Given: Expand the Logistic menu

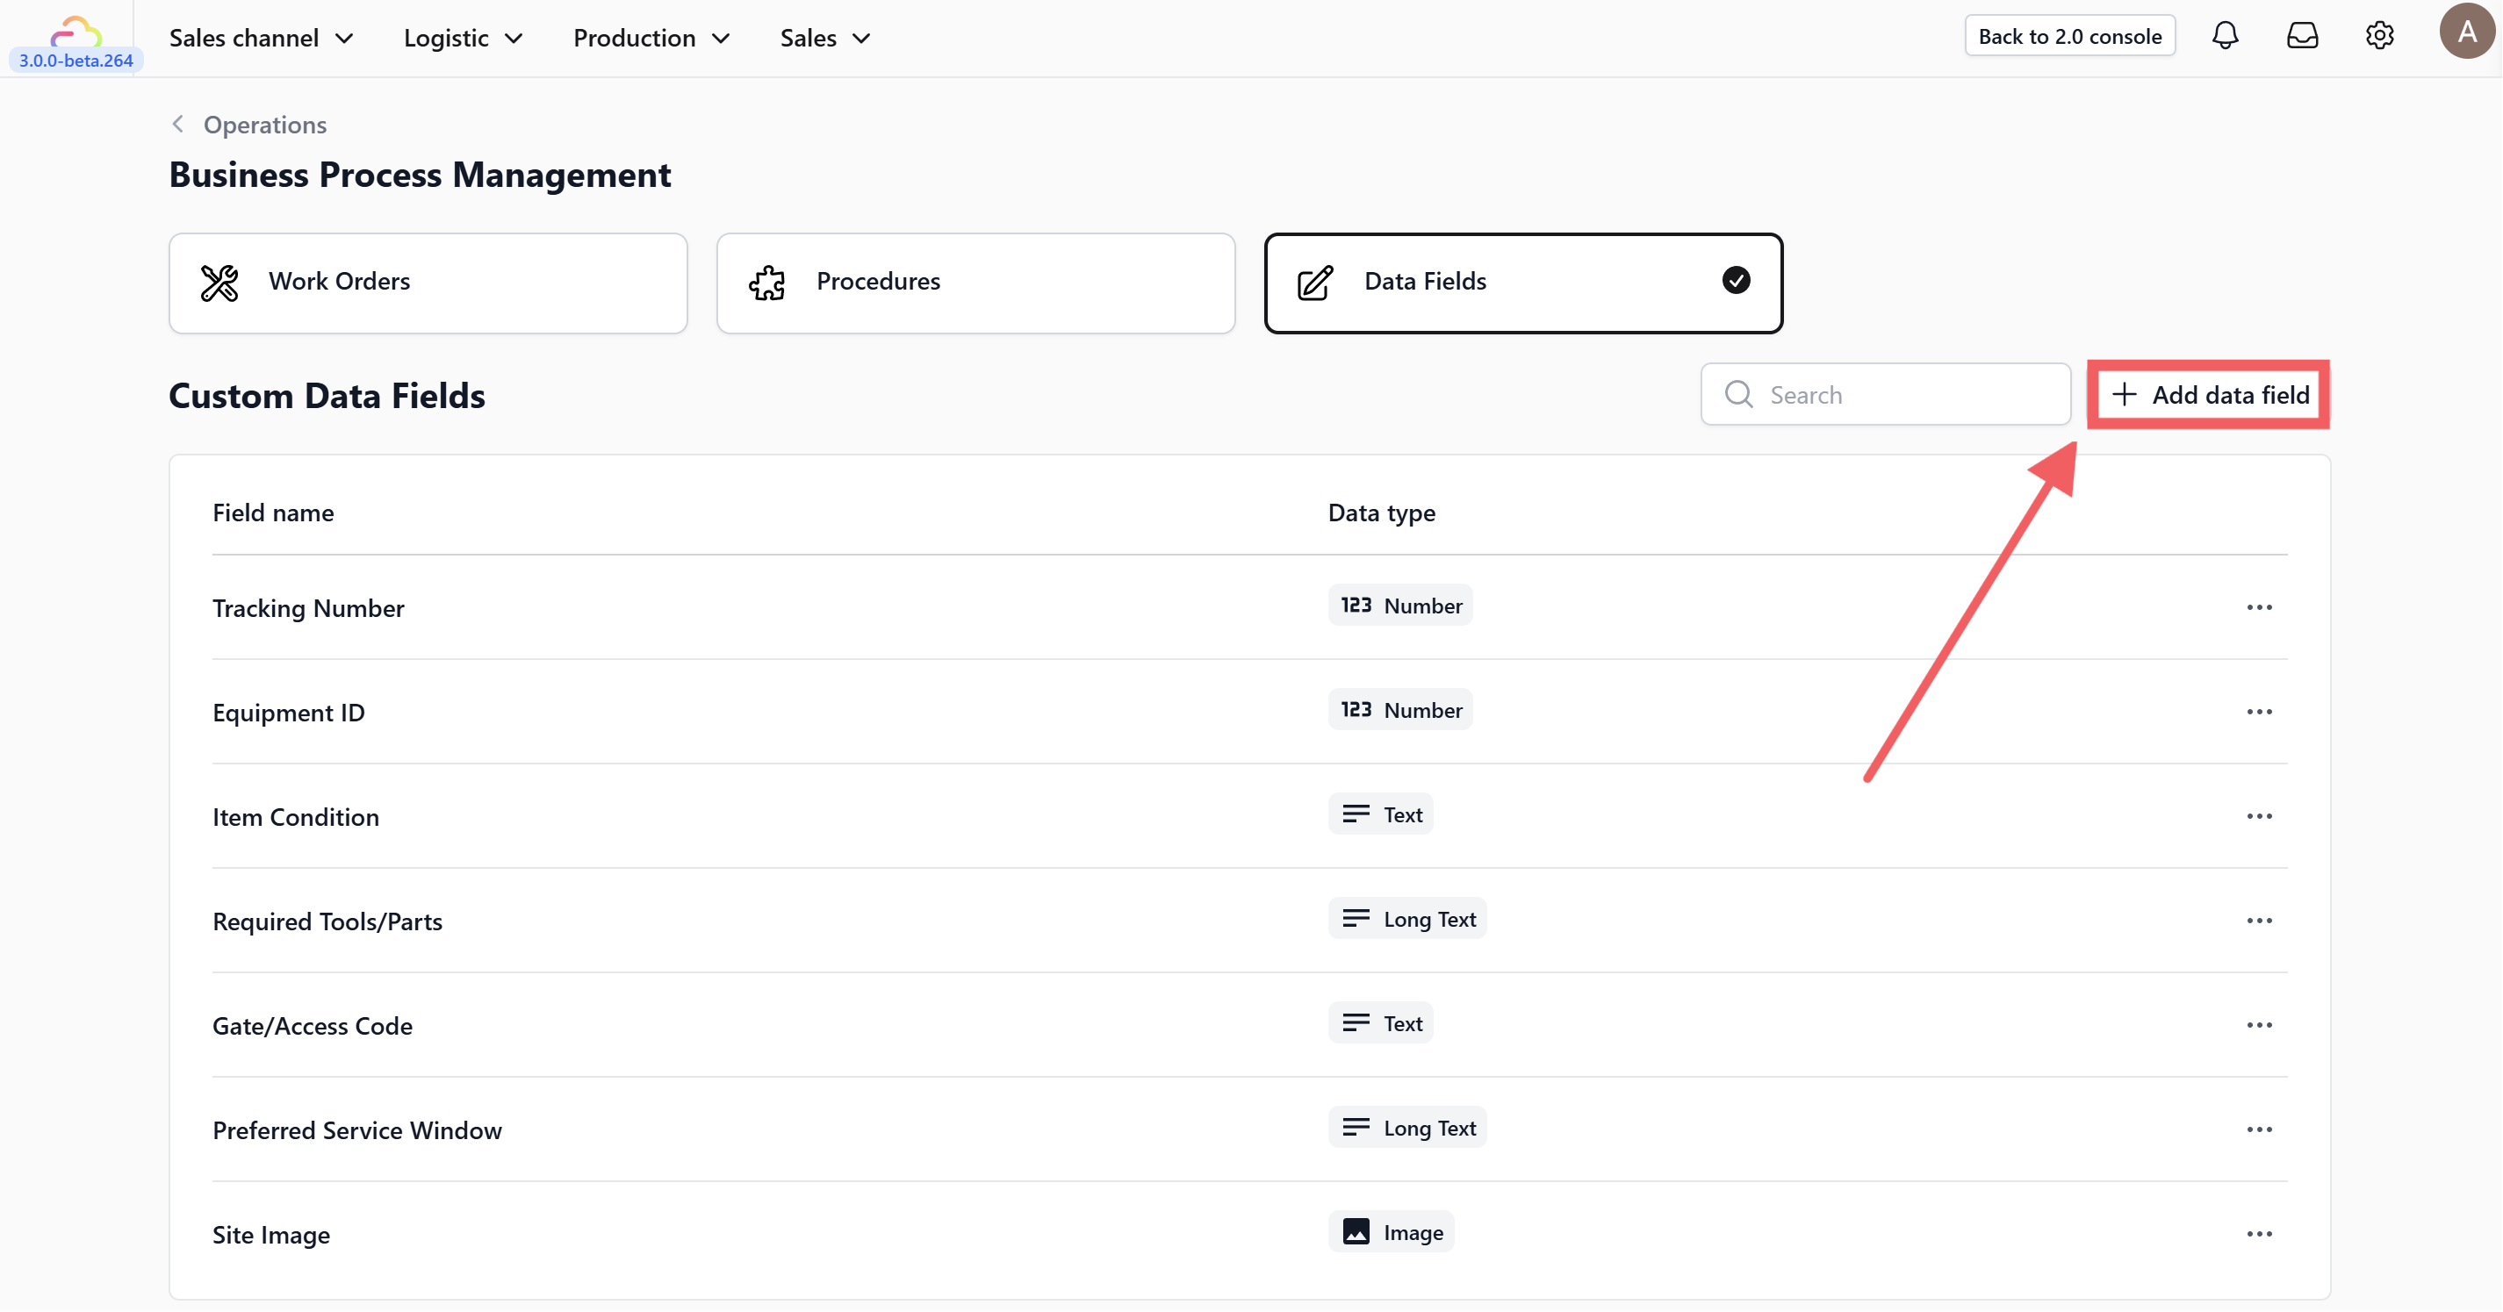Looking at the screenshot, I should pyautogui.click(x=464, y=38).
